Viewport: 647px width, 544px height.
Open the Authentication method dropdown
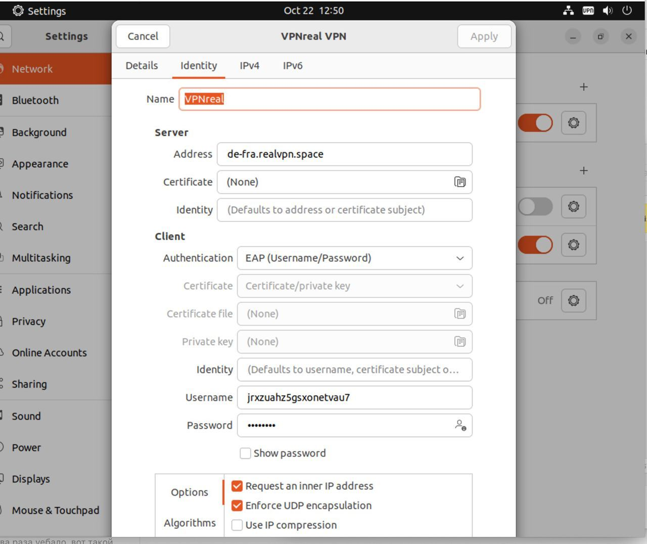(x=354, y=258)
